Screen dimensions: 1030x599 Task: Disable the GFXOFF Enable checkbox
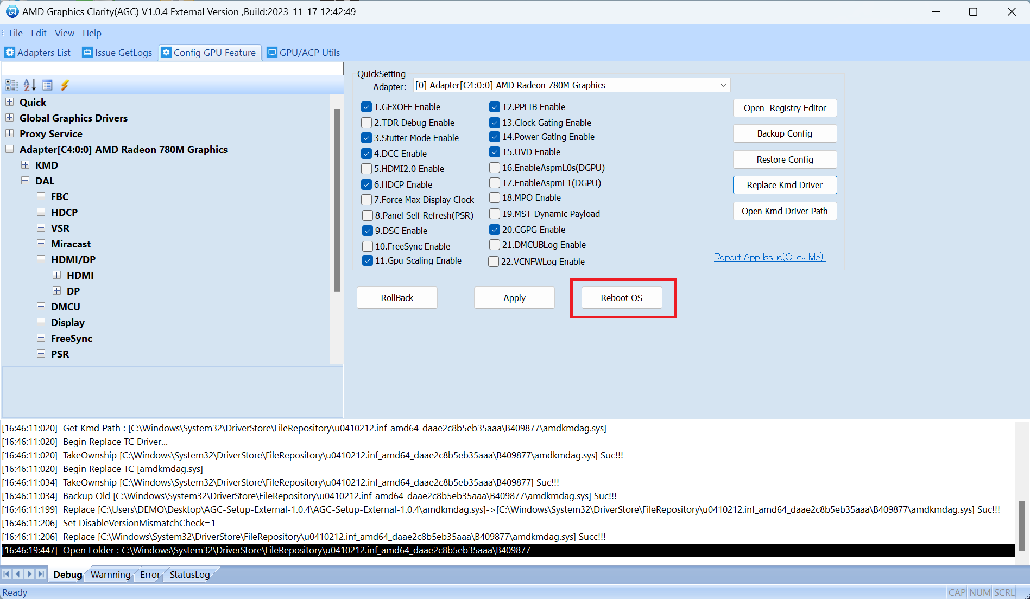tap(367, 107)
